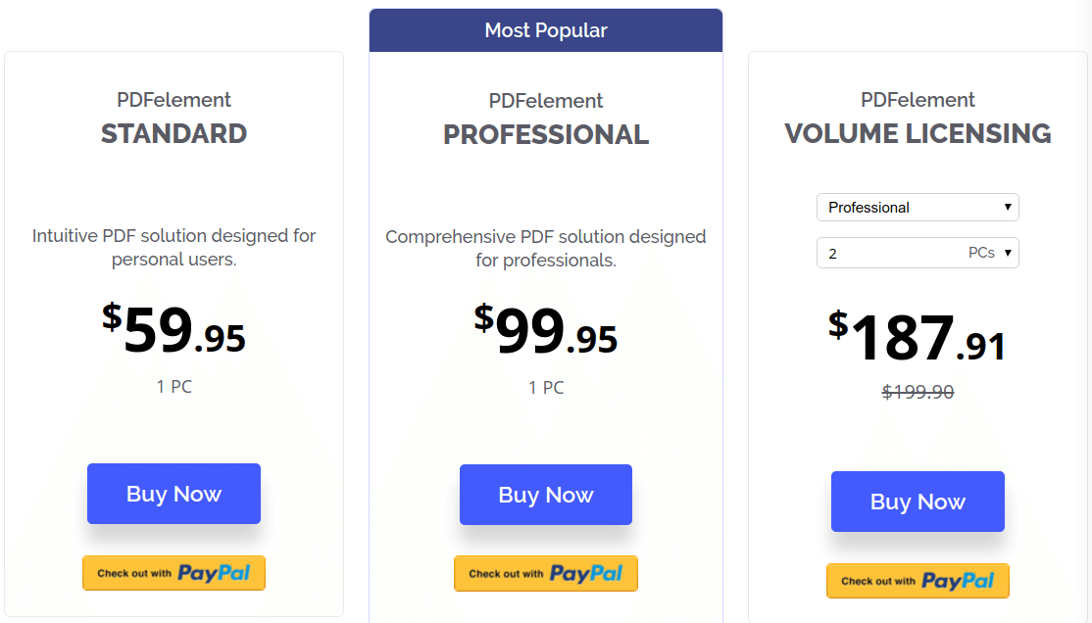Click Buy Now for PDFelement Professional
The height and width of the screenshot is (623, 1092).
pyautogui.click(x=545, y=495)
